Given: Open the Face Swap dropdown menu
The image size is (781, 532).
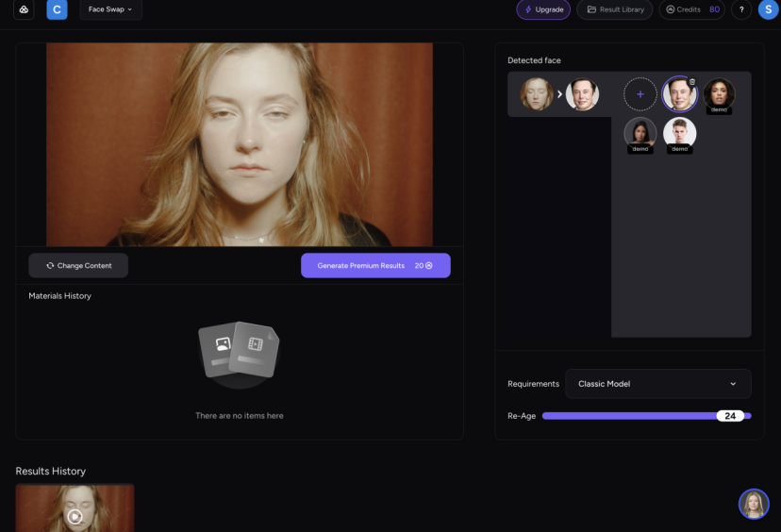Looking at the screenshot, I should [110, 9].
